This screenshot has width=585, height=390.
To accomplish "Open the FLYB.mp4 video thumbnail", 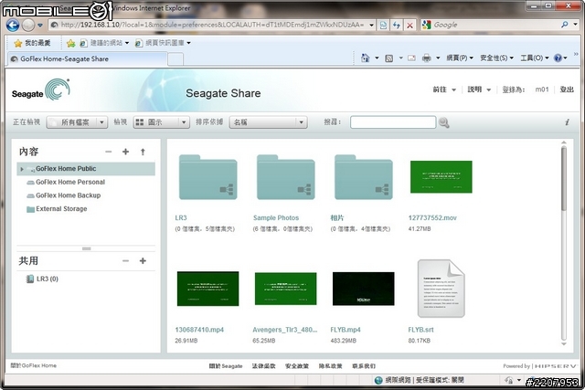I will click(364, 289).
